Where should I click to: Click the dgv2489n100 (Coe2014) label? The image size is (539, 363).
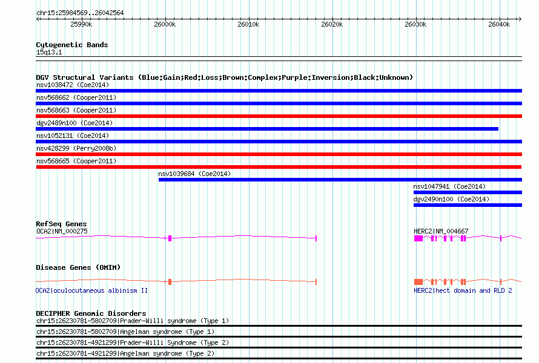pos(74,123)
